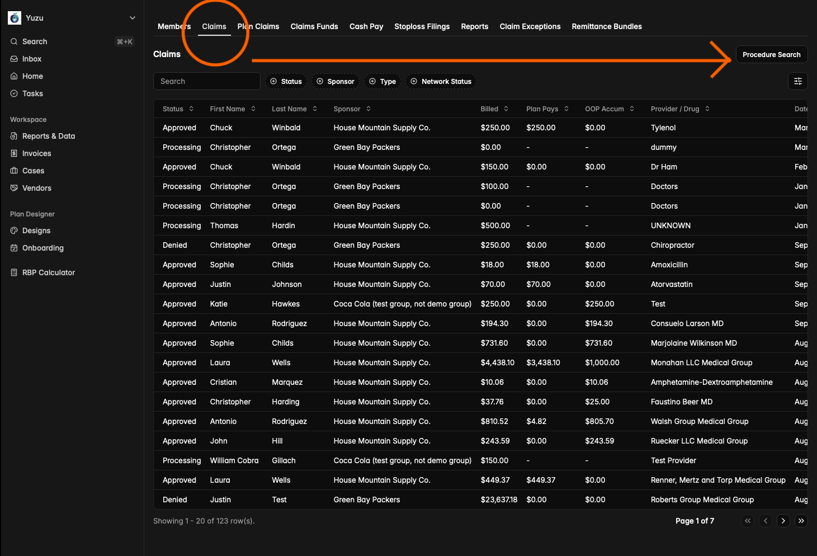This screenshot has height=556, width=817.
Task: Click the Vendors sidebar icon
Action: point(14,188)
